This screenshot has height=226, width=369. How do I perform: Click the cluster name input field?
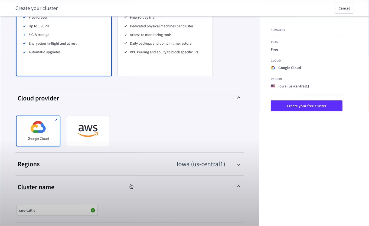click(x=57, y=210)
